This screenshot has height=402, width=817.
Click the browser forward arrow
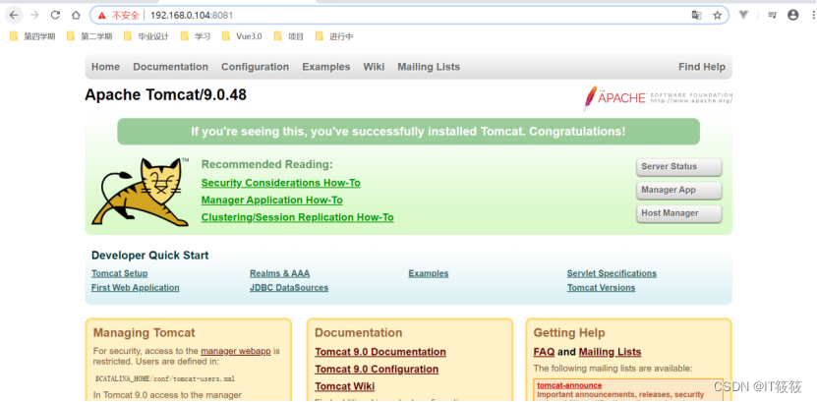[34, 15]
